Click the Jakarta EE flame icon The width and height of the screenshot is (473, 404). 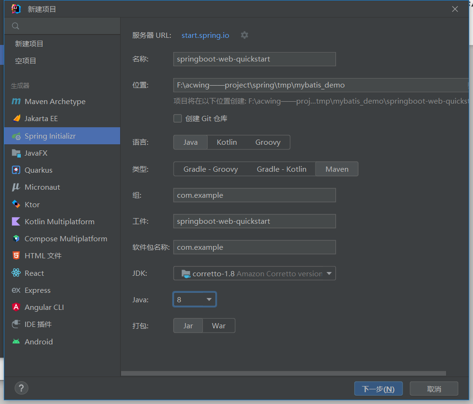17,118
